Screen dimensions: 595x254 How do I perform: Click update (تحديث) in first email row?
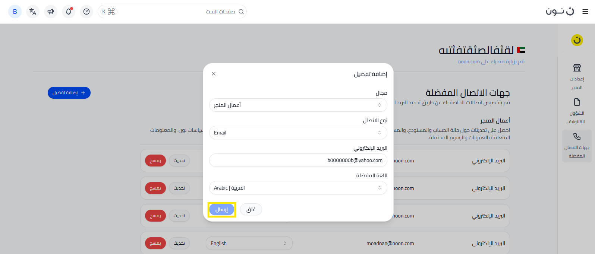click(x=179, y=161)
